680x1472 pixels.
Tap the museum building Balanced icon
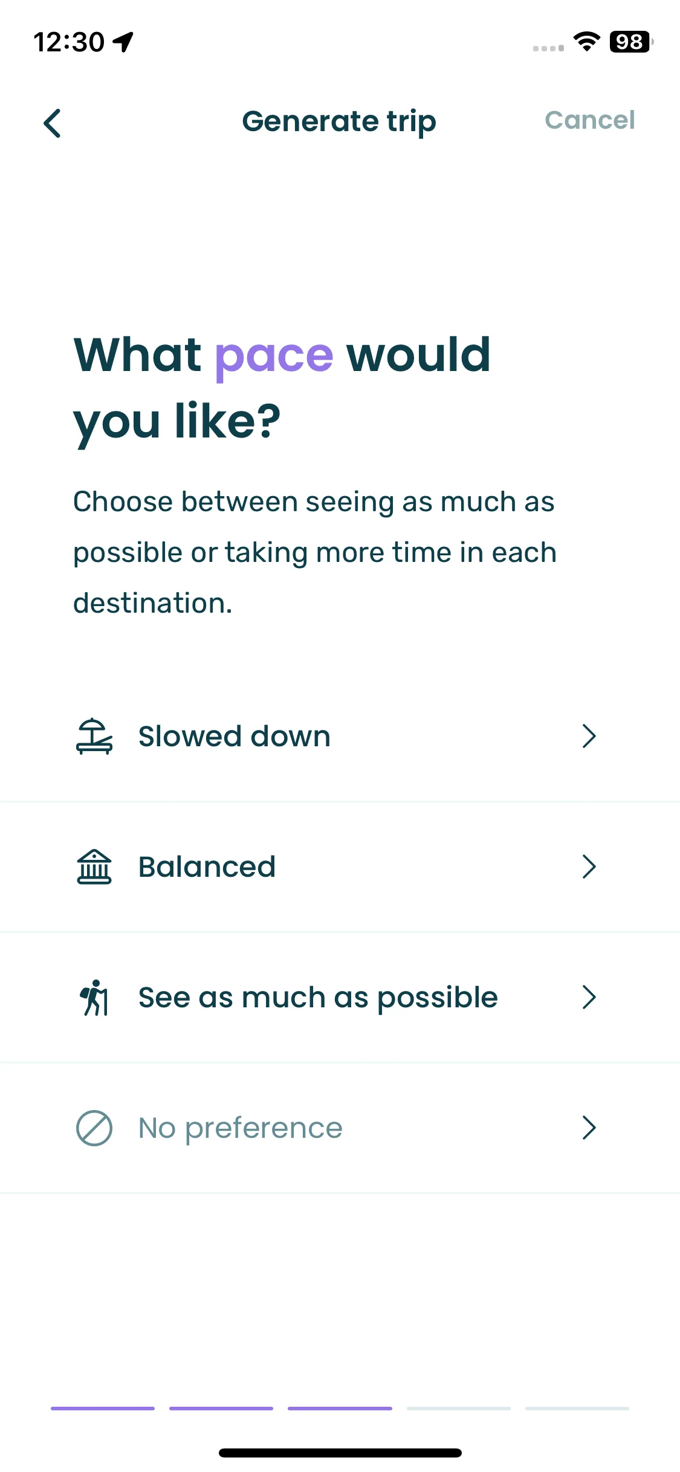point(94,867)
